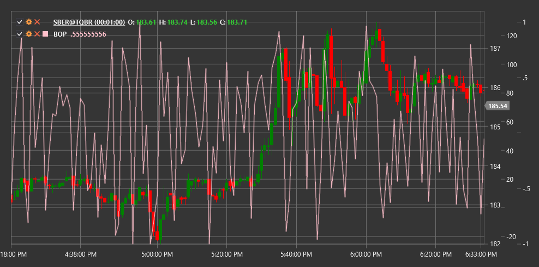Select the close price value 183.71
This screenshot has height=267, width=539.
(237, 22)
